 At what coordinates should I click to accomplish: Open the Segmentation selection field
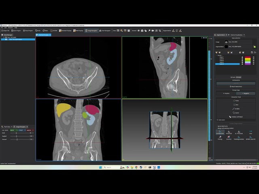238,47
